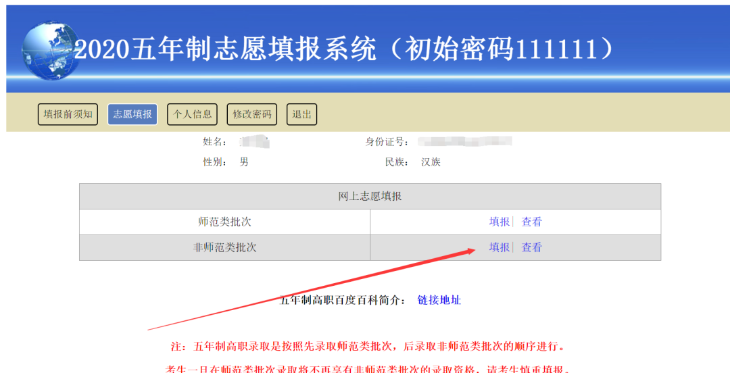
Task: Open 修改密码 to change password
Action: pos(252,114)
